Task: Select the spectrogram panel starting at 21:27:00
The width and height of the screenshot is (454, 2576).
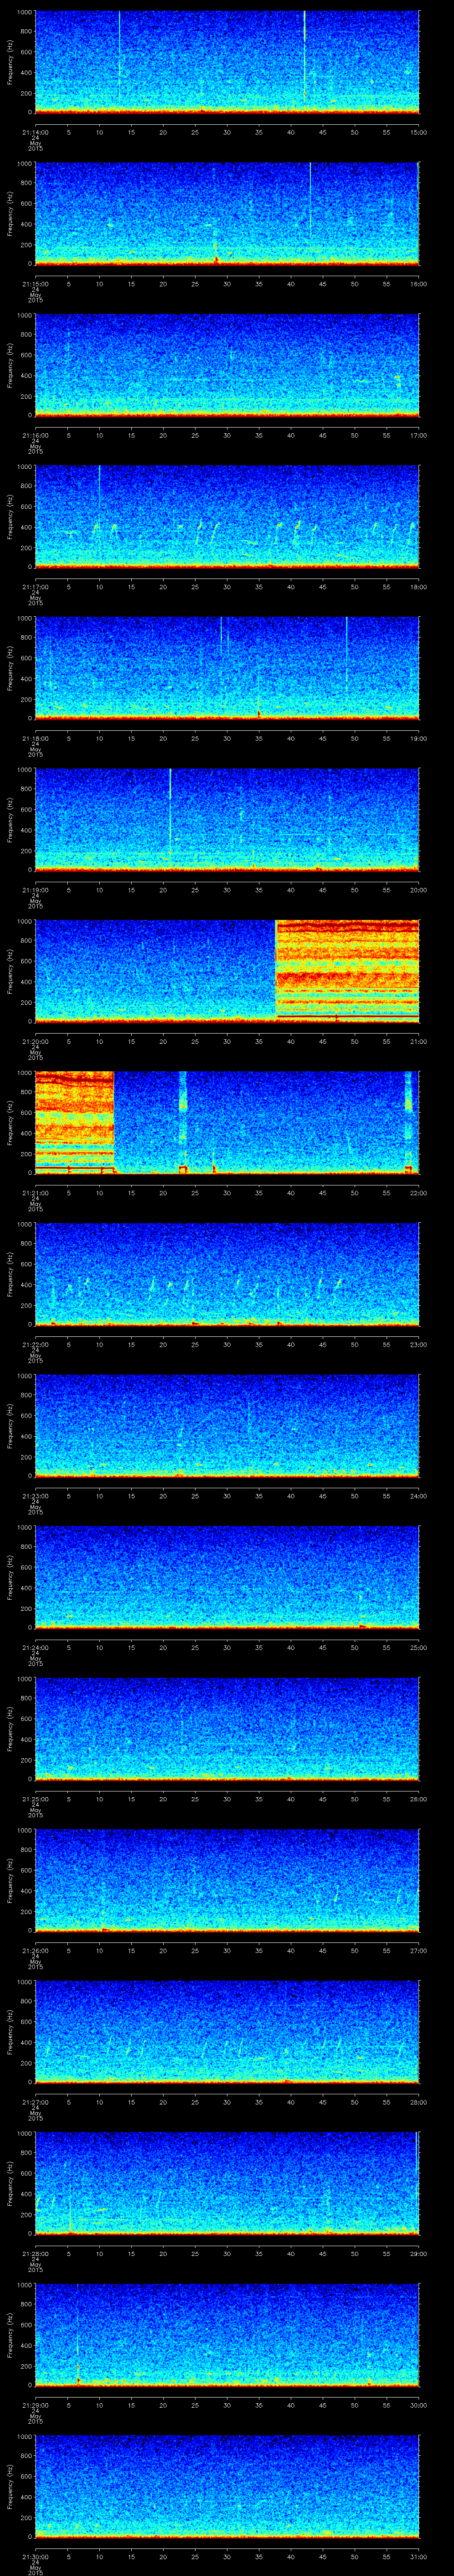Action: 227,2032
